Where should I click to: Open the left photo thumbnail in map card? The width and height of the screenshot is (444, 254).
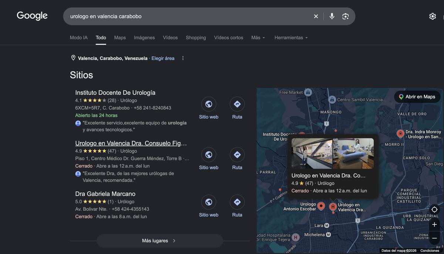(x=312, y=153)
